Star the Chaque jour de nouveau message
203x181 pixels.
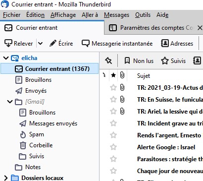pos(113,171)
